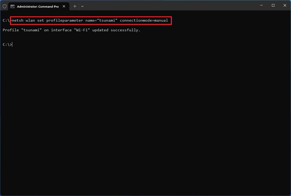Click the minus icon to minimize the terminal
The height and width of the screenshot is (196, 291).
click(261, 5)
